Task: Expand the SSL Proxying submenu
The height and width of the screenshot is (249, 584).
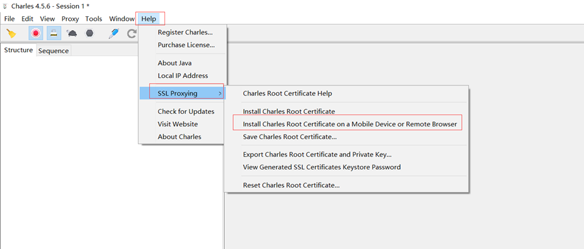Action: pyautogui.click(x=183, y=93)
